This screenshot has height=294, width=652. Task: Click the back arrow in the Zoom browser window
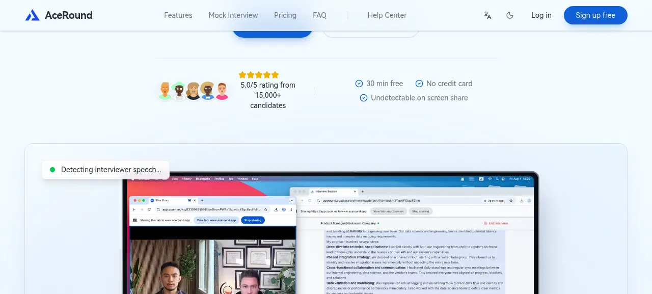pos(134,209)
